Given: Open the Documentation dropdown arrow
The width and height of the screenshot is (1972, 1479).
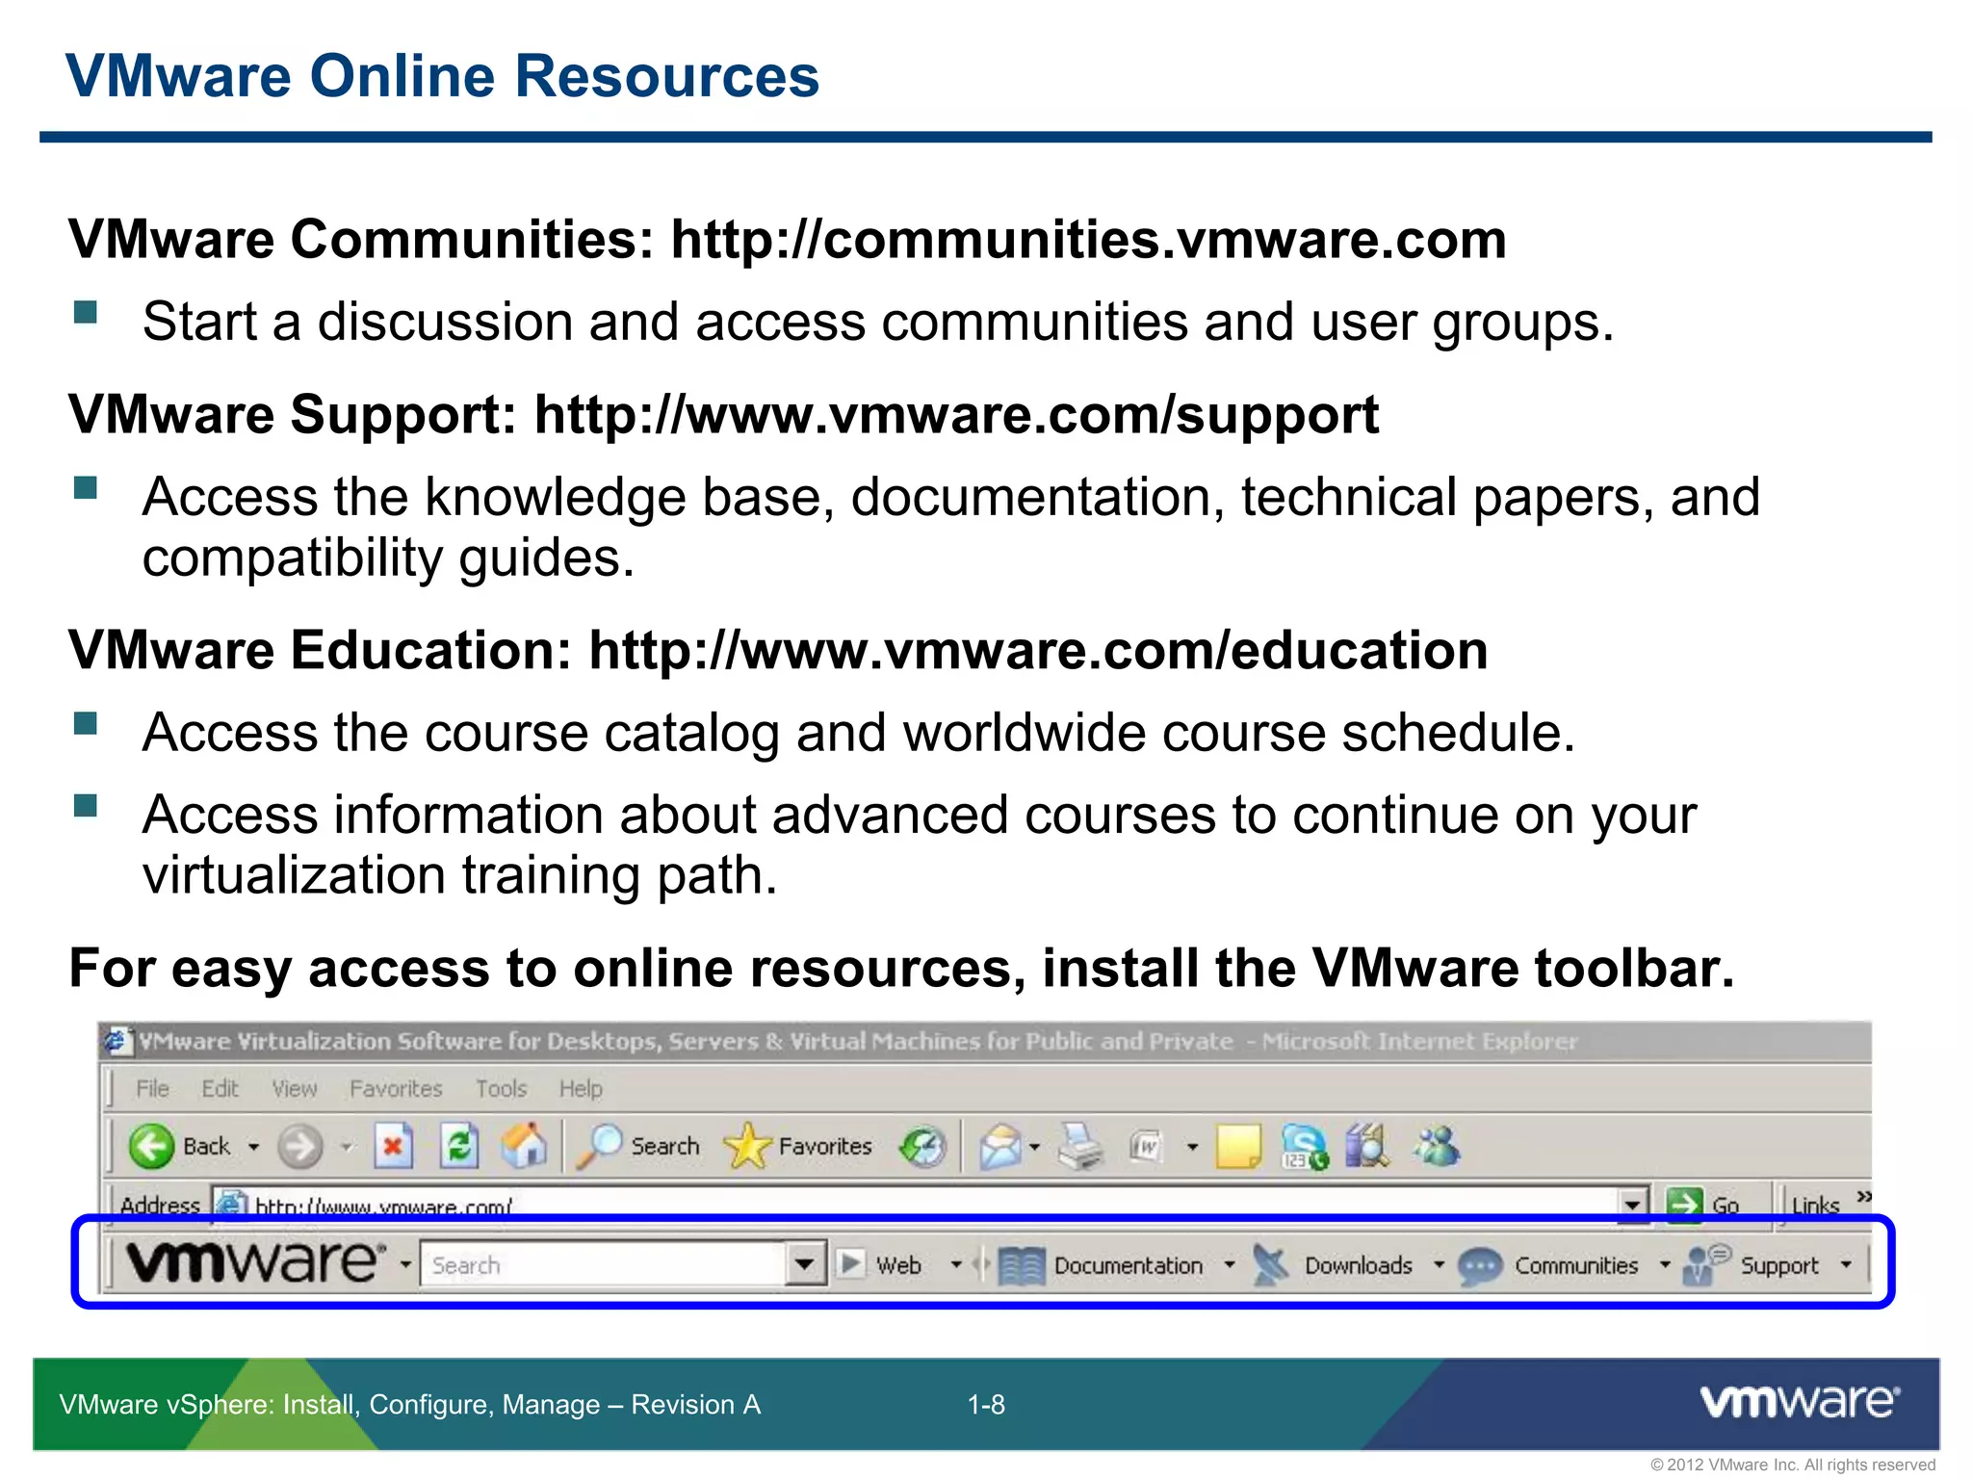Looking at the screenshot, I should 1230,1264.
